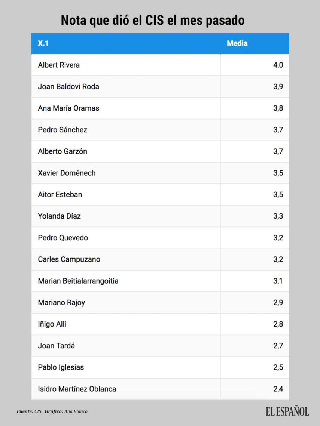Select the Mariano Rajoy name cell
The width and height of the screenshot is (320, 426).
61,303
